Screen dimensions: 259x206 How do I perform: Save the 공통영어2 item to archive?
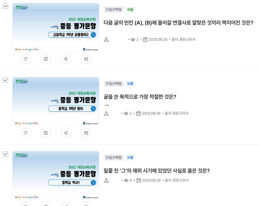[x=46, y=59]
